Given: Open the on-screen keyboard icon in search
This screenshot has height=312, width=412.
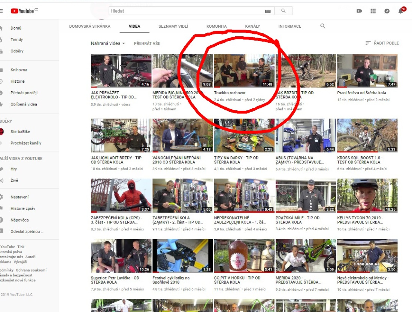Looking at the screenshot, I should click(x=268, y=11).
